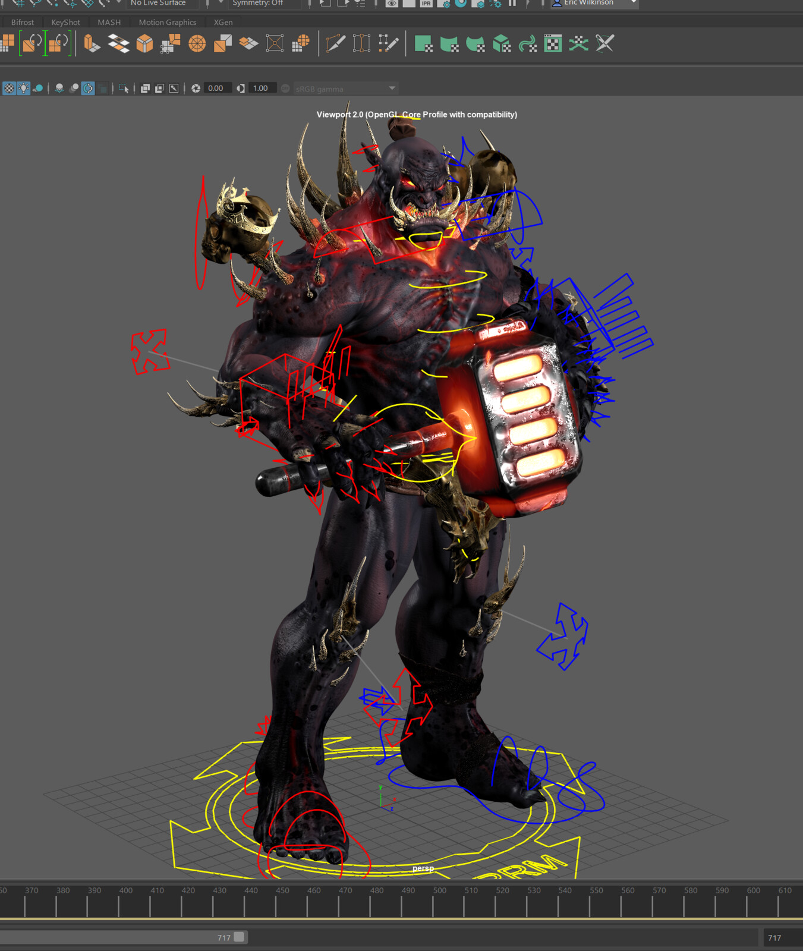Click the range slider handle at 717

coord(239,937)
